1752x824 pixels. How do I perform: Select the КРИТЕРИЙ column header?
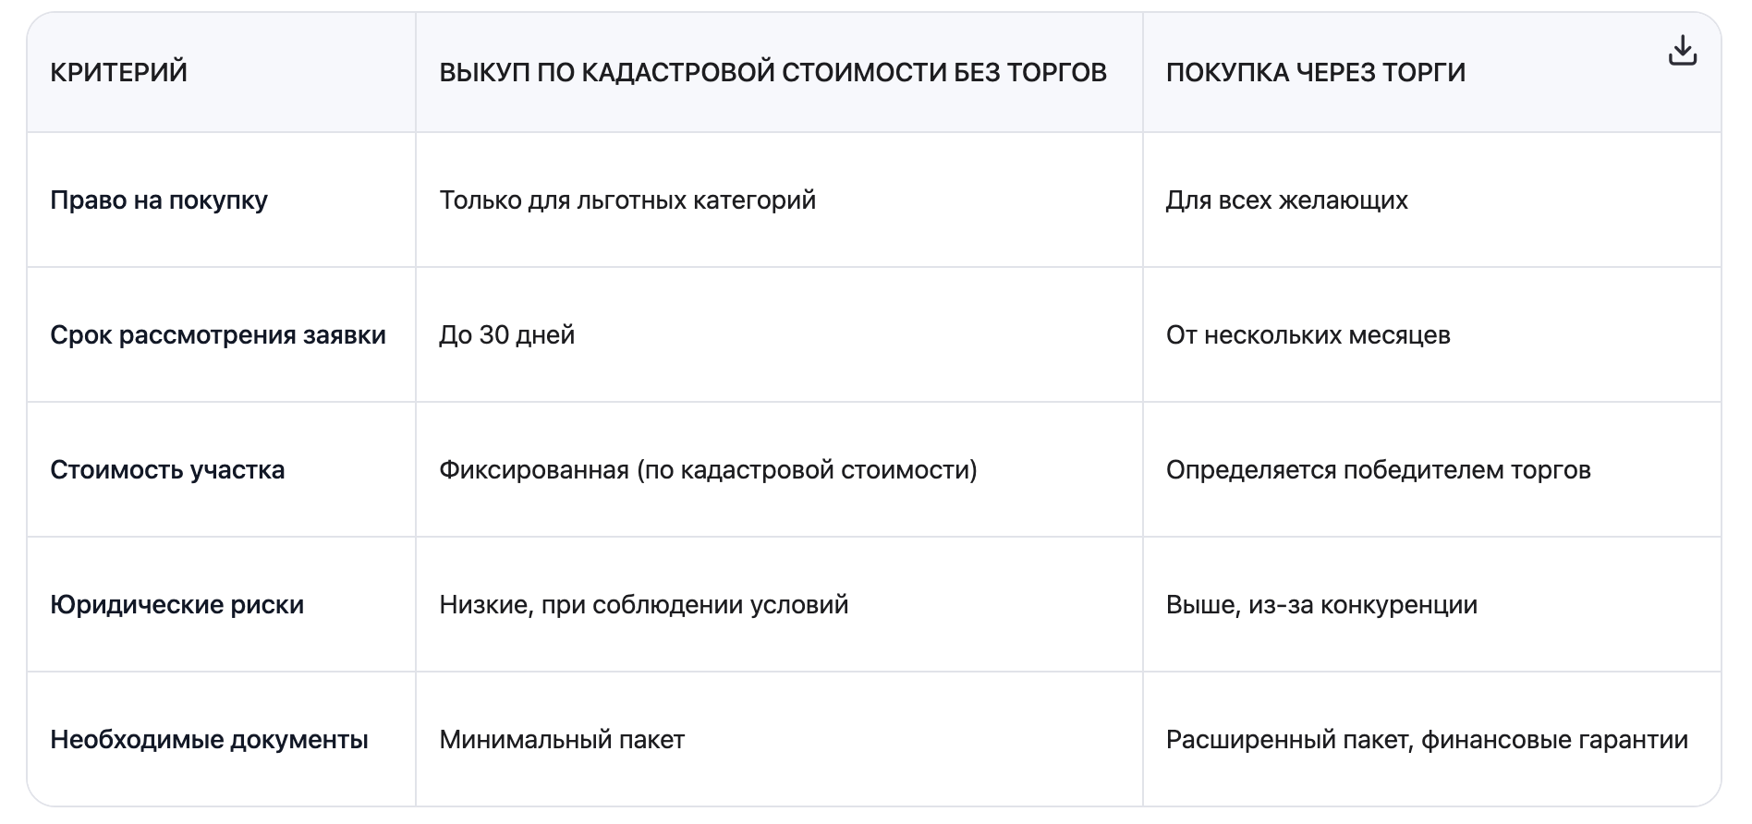pyautogui.click(x=118, y=72)
